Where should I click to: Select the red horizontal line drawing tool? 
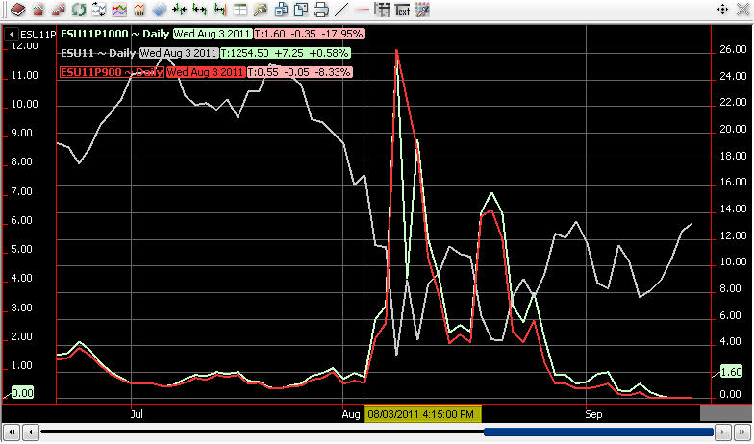[x=364, y=10]
